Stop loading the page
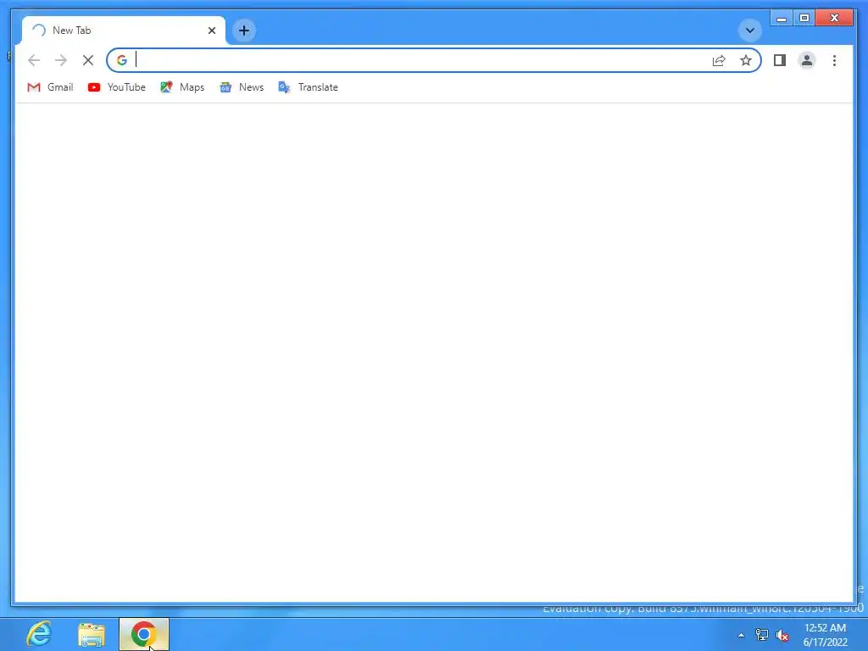The image size is (868, 651). 88,60
